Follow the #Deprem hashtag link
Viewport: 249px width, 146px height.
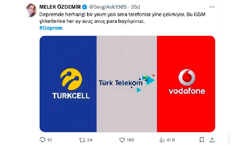click(x=51, y=28)
